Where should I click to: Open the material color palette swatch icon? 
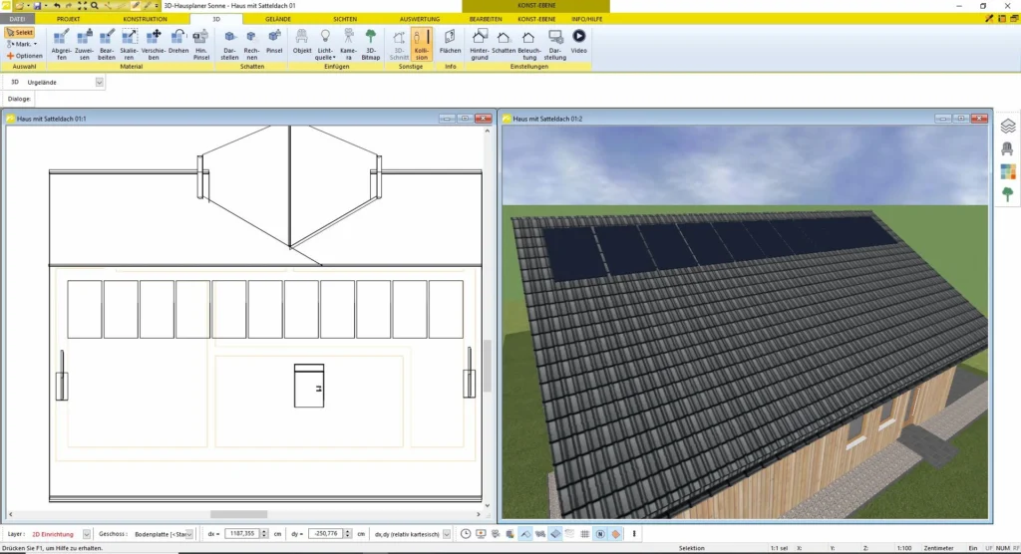point(1007,170)
